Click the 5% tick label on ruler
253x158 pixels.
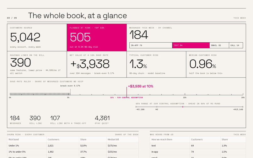(x=68, y=97)
